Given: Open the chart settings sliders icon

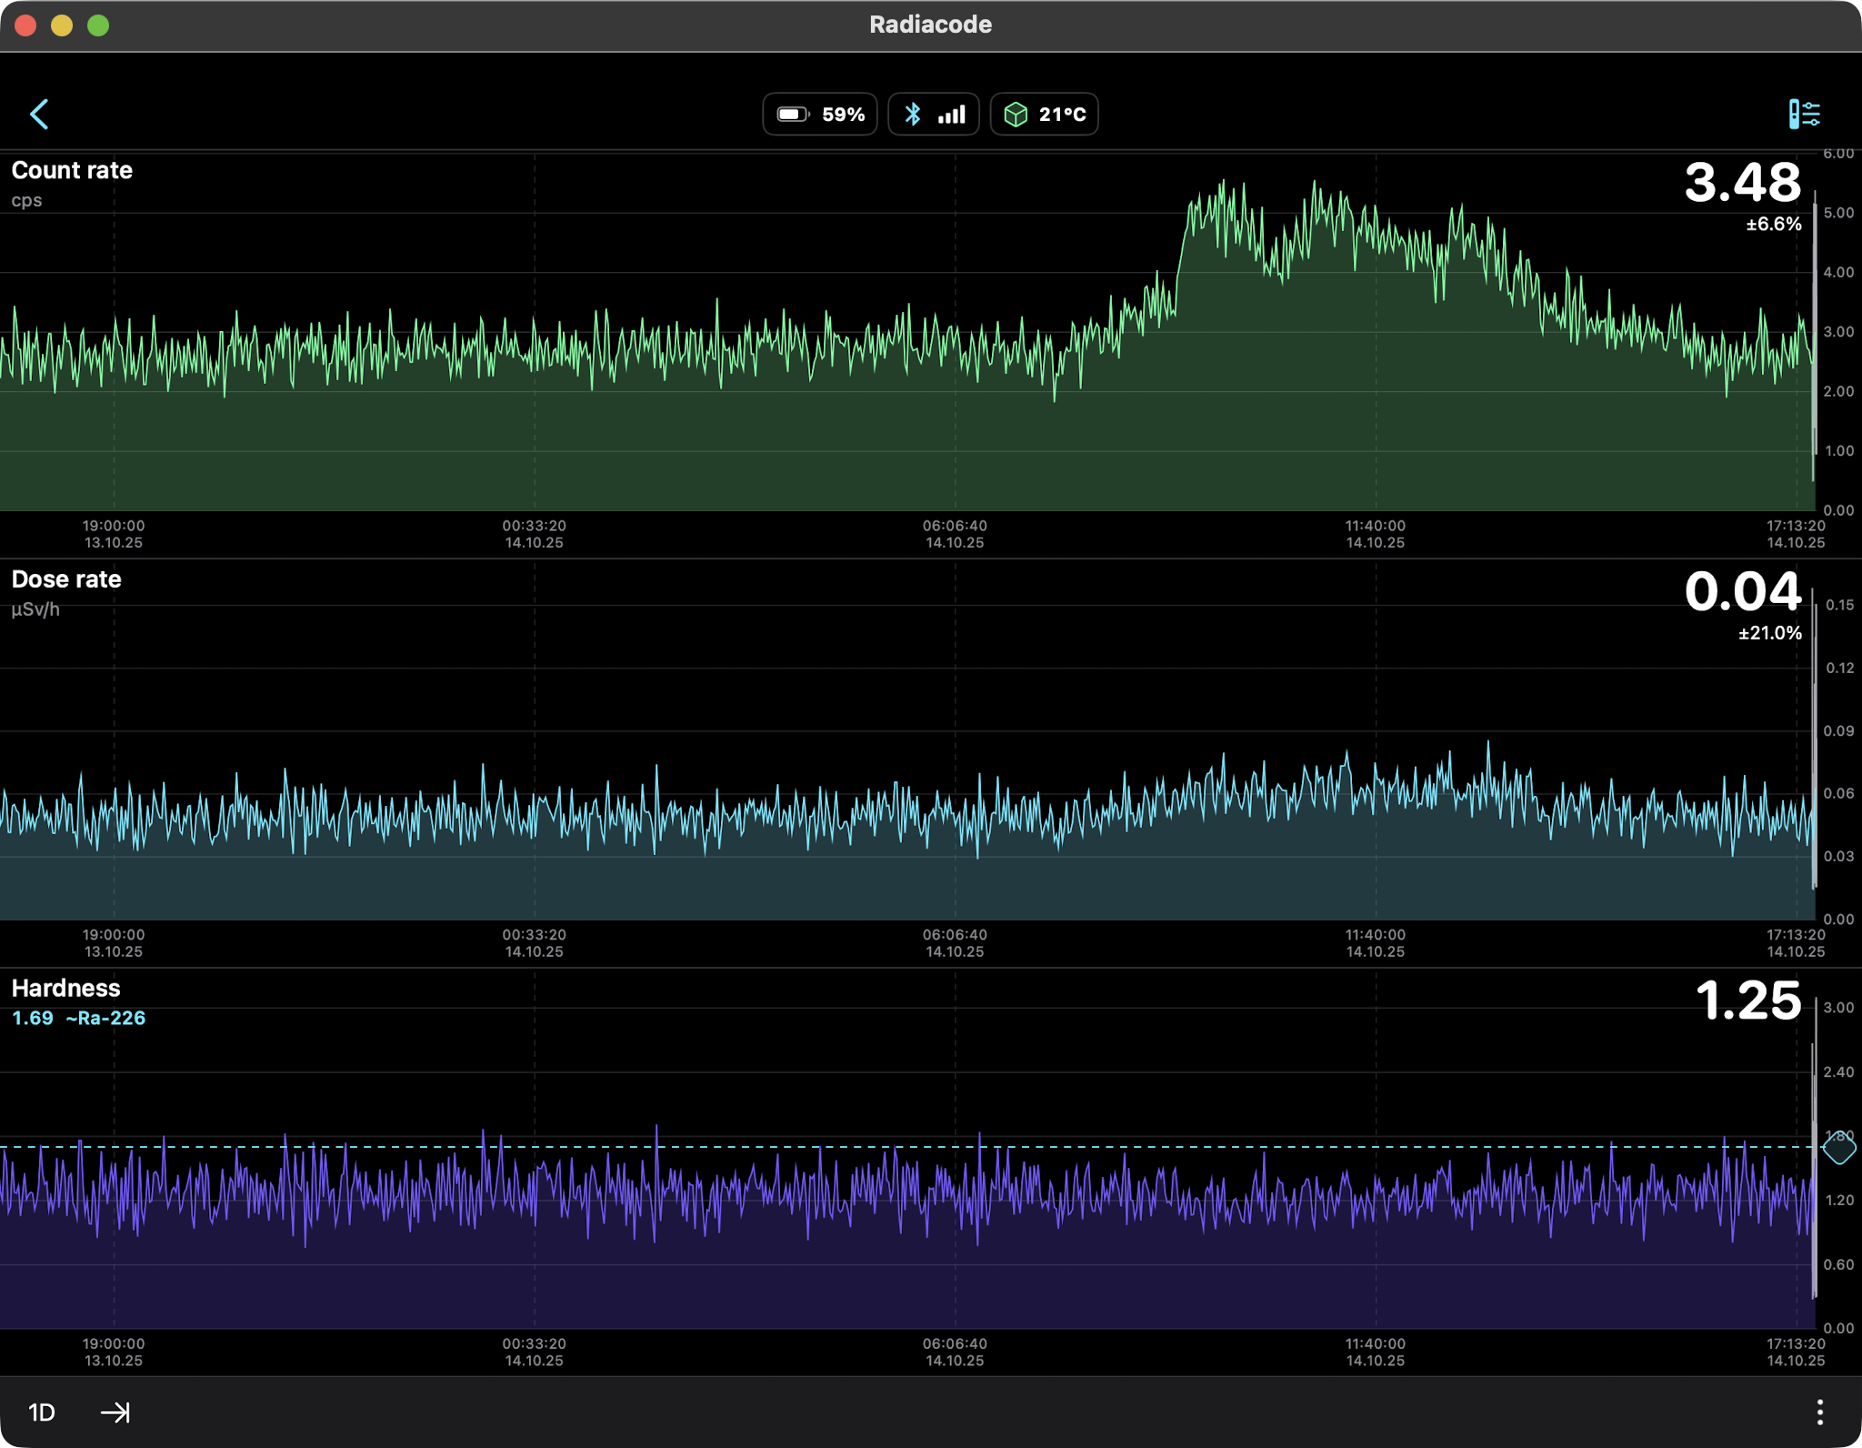Looking at the screenshot, I should (1804, 115).
